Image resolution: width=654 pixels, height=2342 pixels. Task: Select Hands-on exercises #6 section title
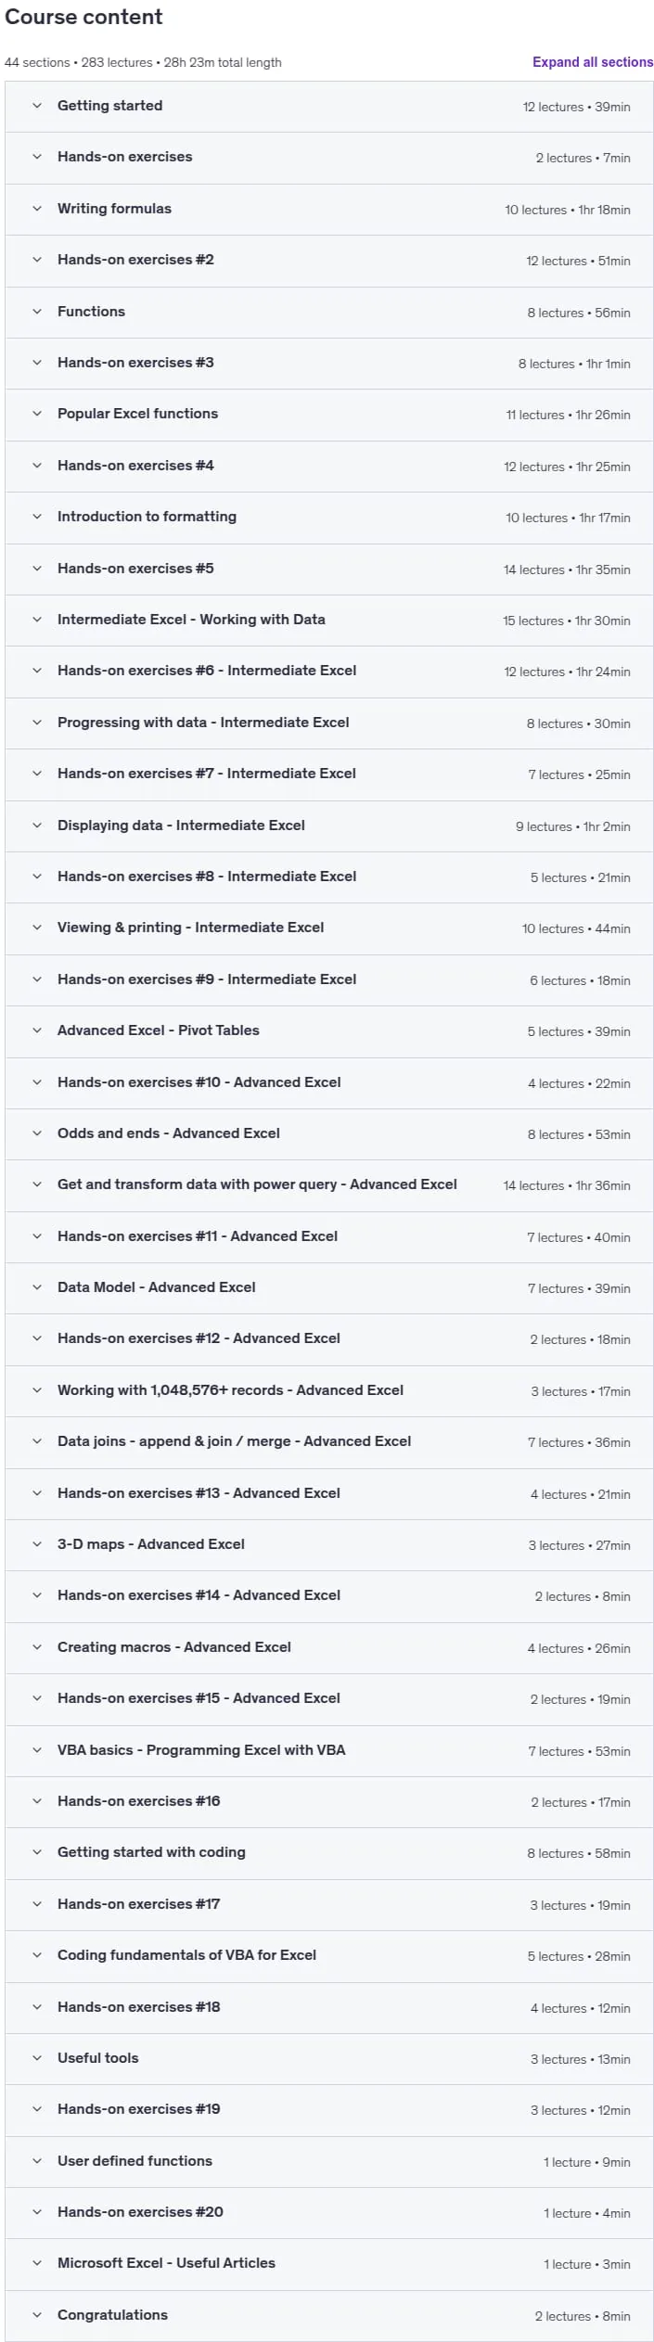click(207, 671)
